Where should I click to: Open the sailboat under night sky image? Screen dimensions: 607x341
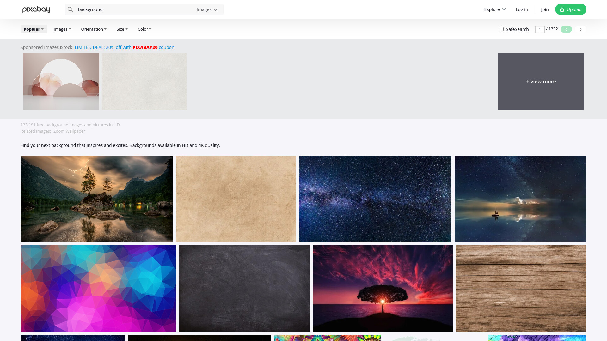[x=520, y=199]
